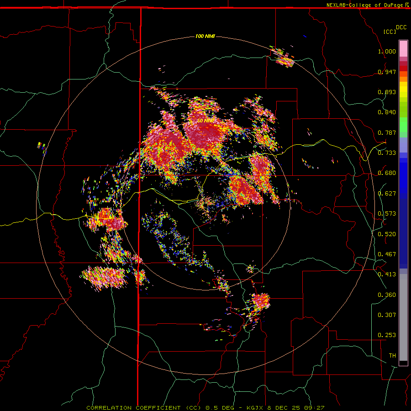Click the 0.520 legend value
411x411 pixels.
tap(387, 234)
